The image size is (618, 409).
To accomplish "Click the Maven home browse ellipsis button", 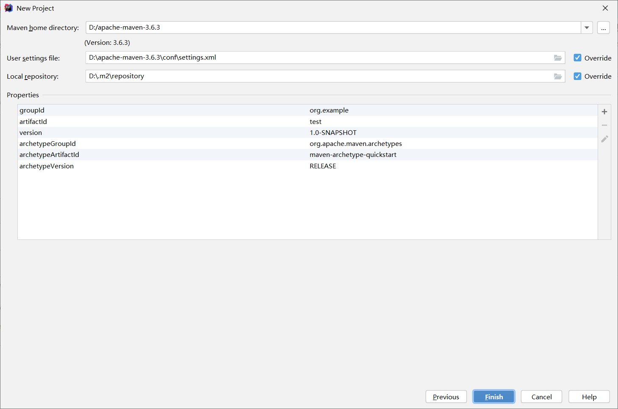I will coord(603,28).
